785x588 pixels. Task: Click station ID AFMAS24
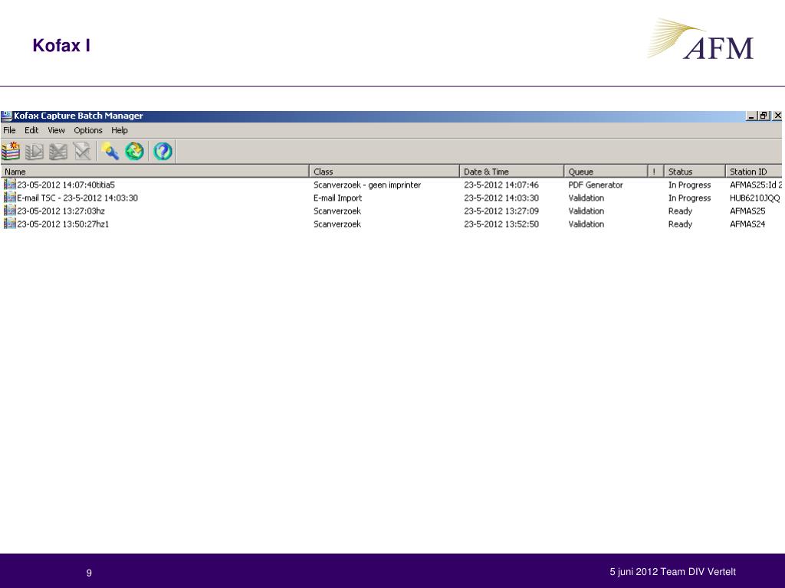tap(747, 224)
